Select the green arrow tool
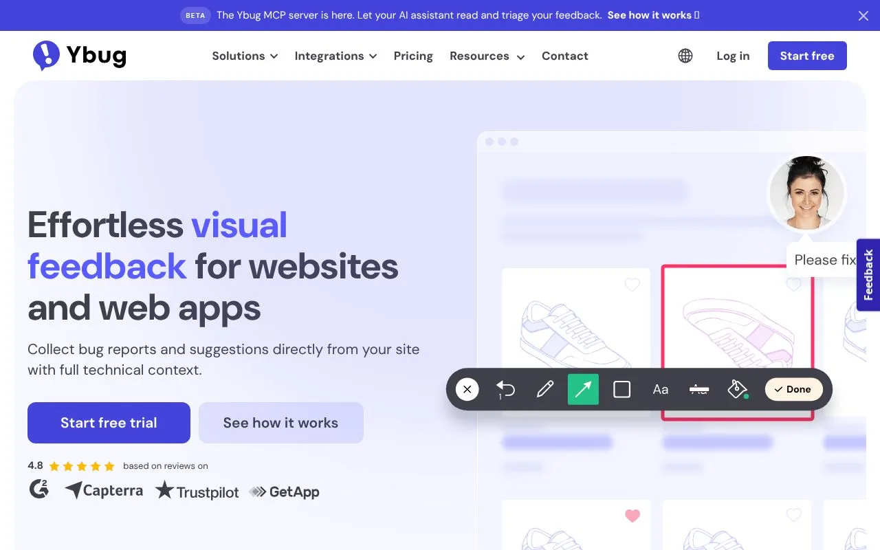 (x=583, y=390)
